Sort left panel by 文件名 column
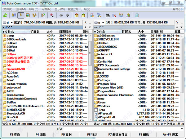This screenshot has width=186, height=139. (x=16, y=32)
